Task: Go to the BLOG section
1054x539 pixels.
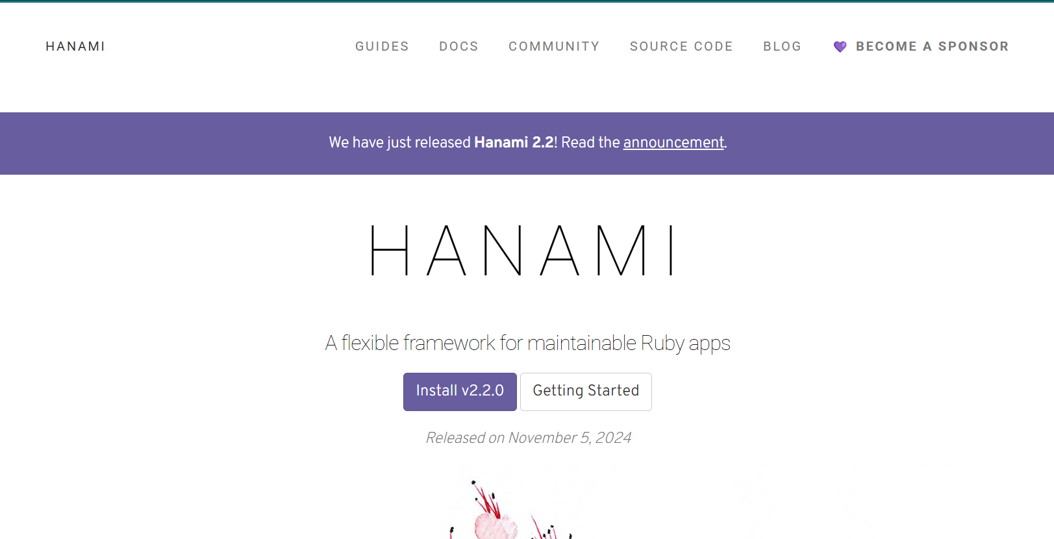Action: point(782,46)
